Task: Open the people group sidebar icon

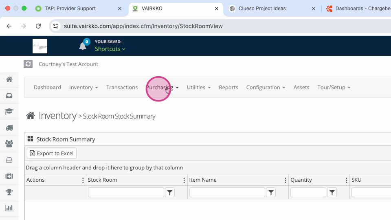Action: point(9,144)
